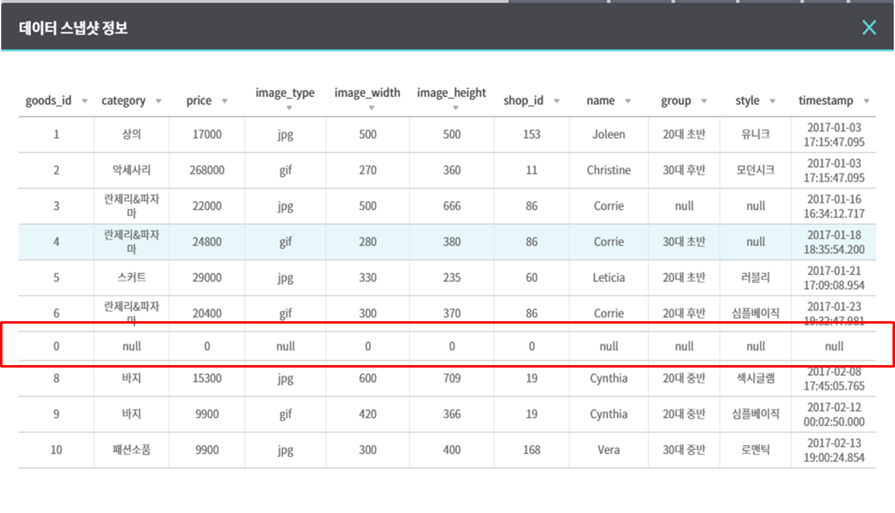Click the price cell 29000
Image resolution: width=895 pixels, height=513 pixels.
point(207,278)
